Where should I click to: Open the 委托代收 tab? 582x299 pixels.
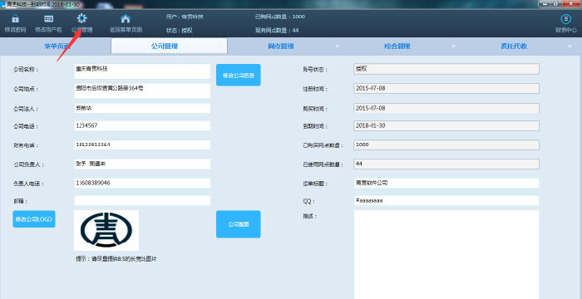(x=514, y=47)
